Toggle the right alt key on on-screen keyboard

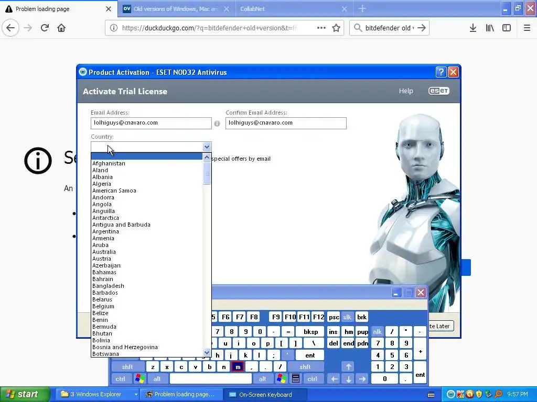click(x=262, y=379)
